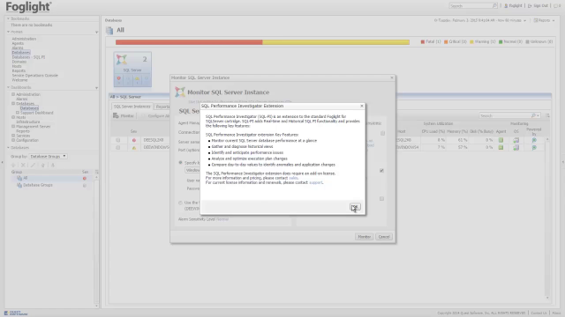Click OS monitoring icon of first row
This screenshot has width=565, height=317.
(516, 140)
